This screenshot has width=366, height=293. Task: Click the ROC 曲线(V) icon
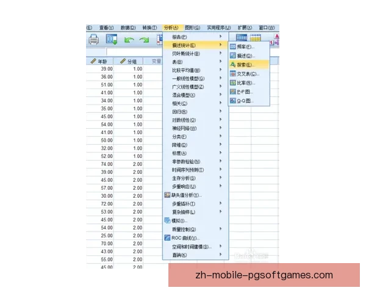(167, 237)
